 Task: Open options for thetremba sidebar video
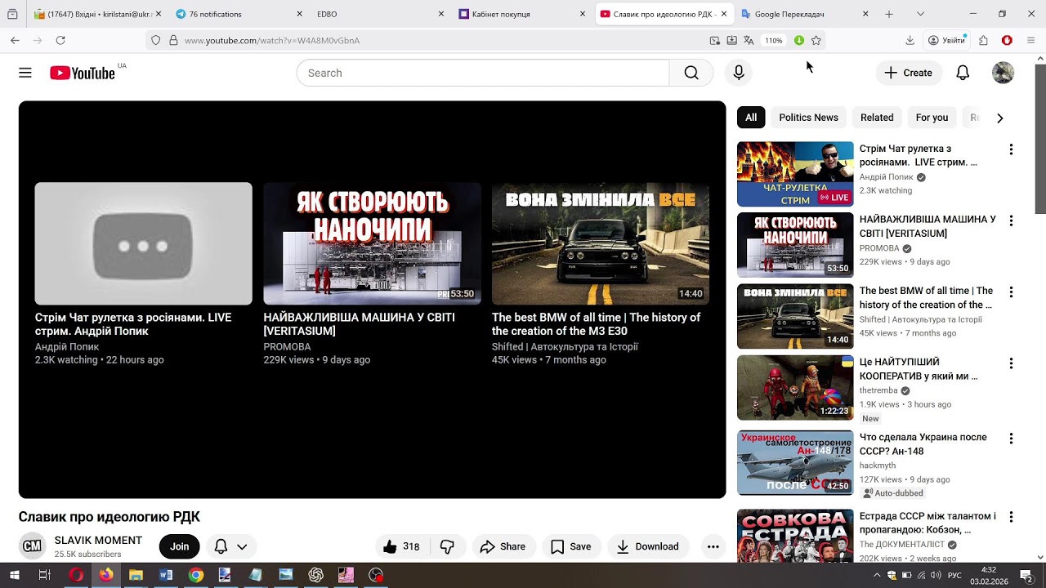click(x=1011, y=363)
